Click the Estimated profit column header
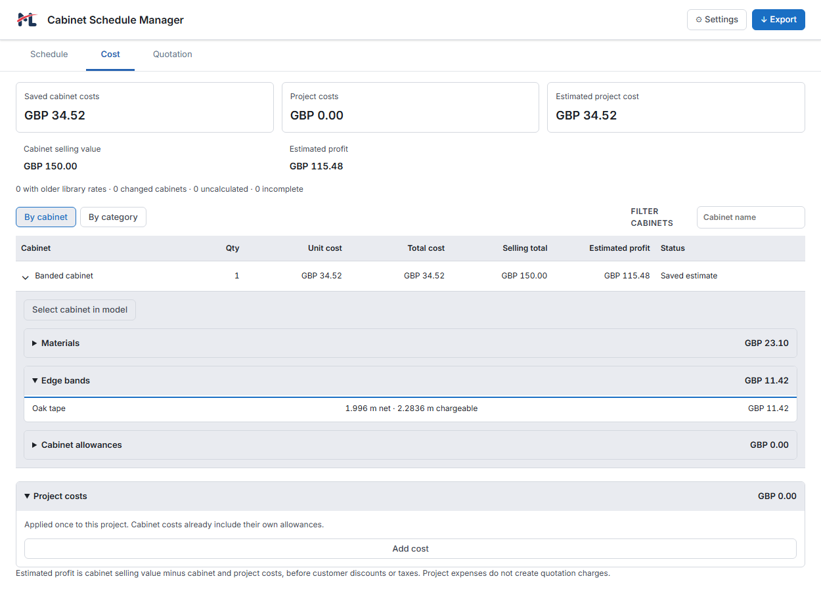Image resolution: width=821 pixels, height=591 pixels. (619, 248)
